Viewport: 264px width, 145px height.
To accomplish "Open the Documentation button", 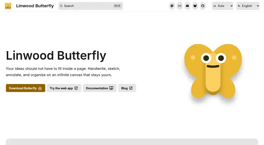I will tap(100, 88).
